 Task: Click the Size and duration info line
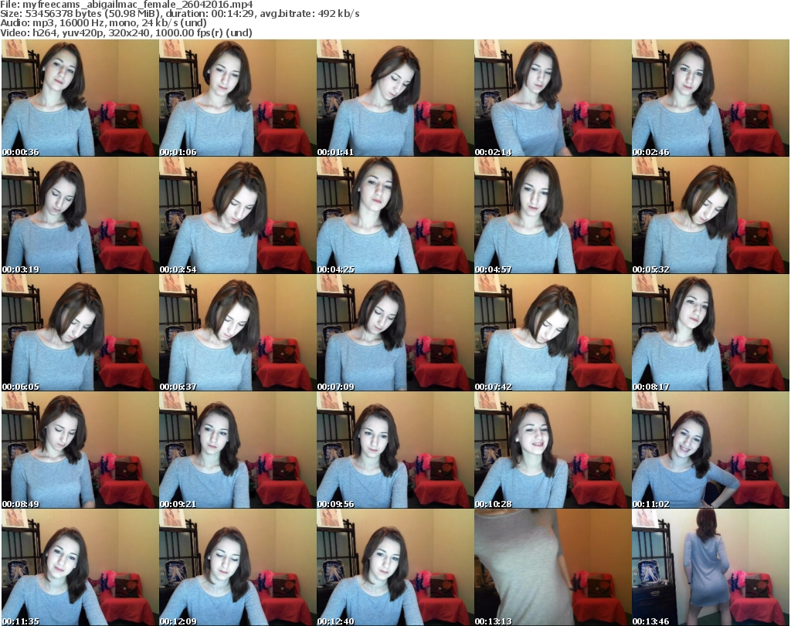180,14
